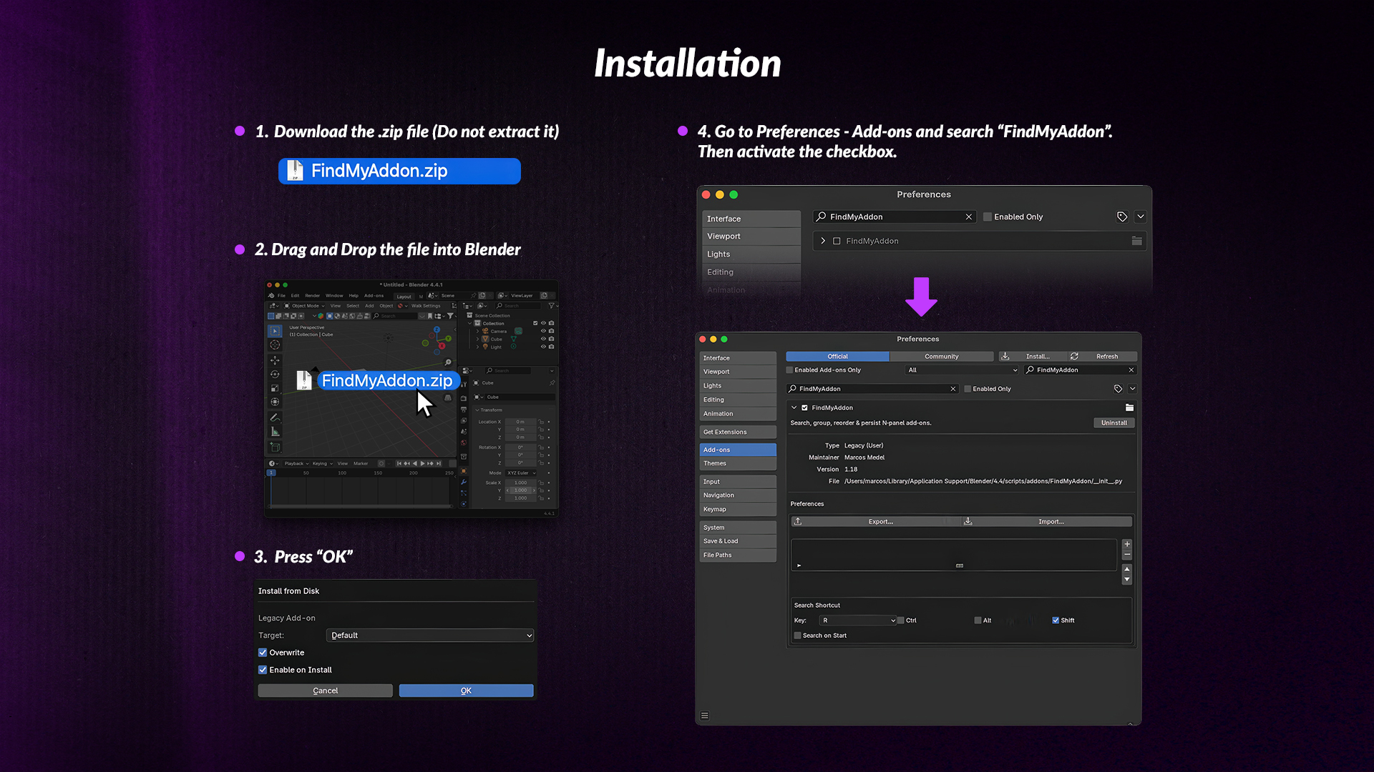
Task: Enable the Shift shortcut modifier checkbox
Action: 1056,620
